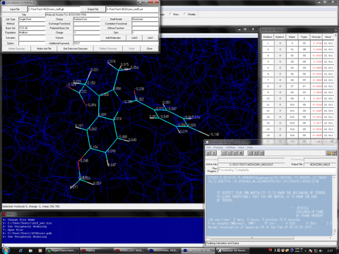Switch to Homology Mod taskbar button
The height and width of the screenshot is (254, 339).
point(130,250)
